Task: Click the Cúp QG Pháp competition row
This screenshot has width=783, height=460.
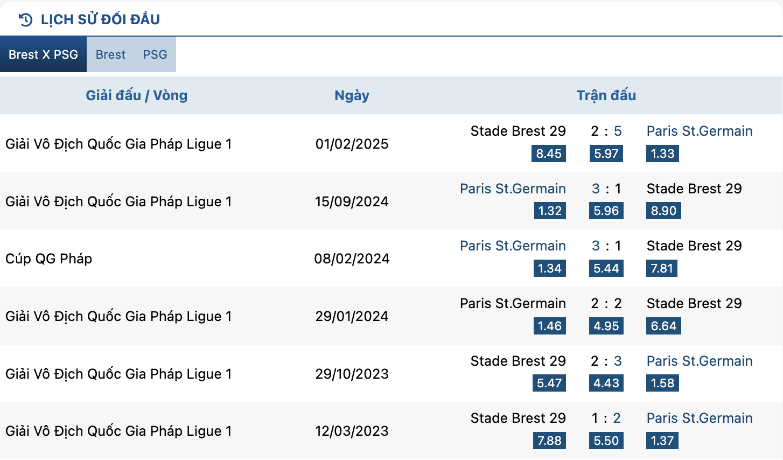Action: [x=391, y=259]
